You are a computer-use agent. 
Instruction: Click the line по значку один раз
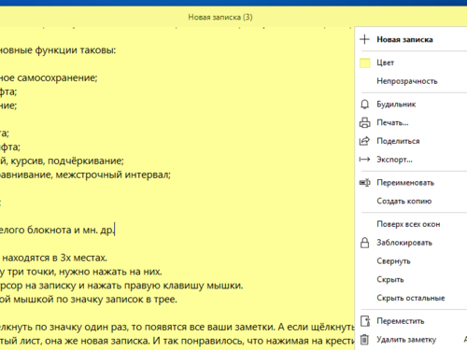tap(177, 327)
